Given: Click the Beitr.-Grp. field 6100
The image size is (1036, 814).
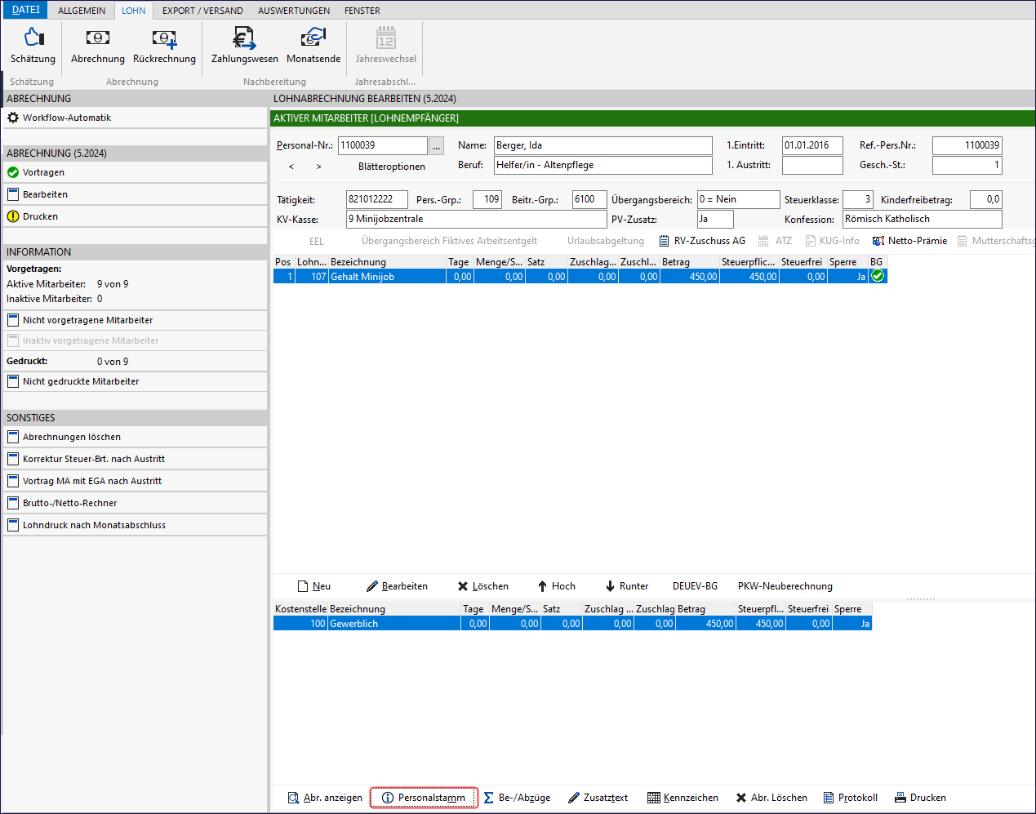Looking at the screenshot, I should pyautogui.click(x=589, y=199).
